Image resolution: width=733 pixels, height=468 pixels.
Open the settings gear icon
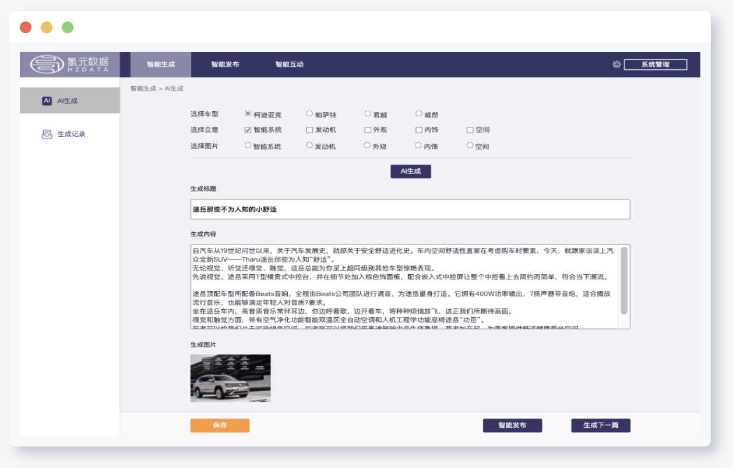click(x=616, y=65)
